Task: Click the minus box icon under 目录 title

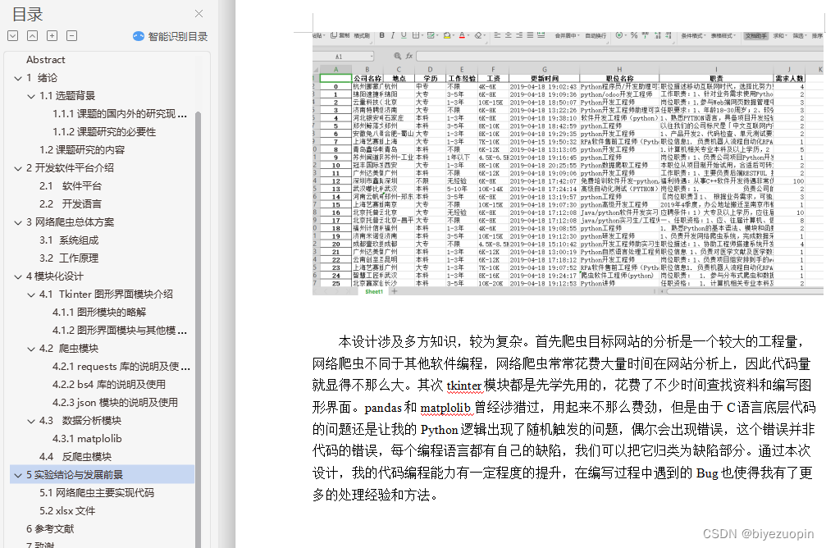Action: [x=71, y=36]
